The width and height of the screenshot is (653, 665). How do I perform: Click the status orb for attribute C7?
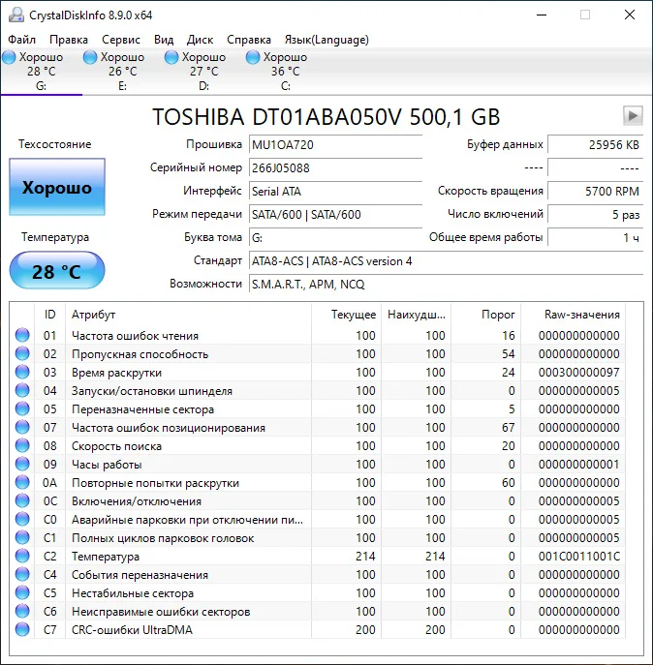22,629
